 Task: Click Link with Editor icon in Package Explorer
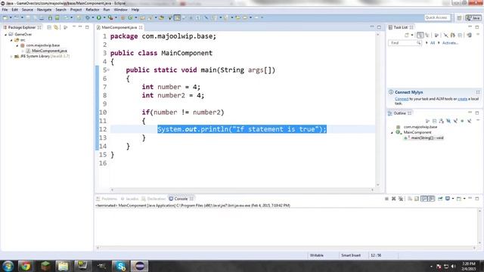pos(56,27)
